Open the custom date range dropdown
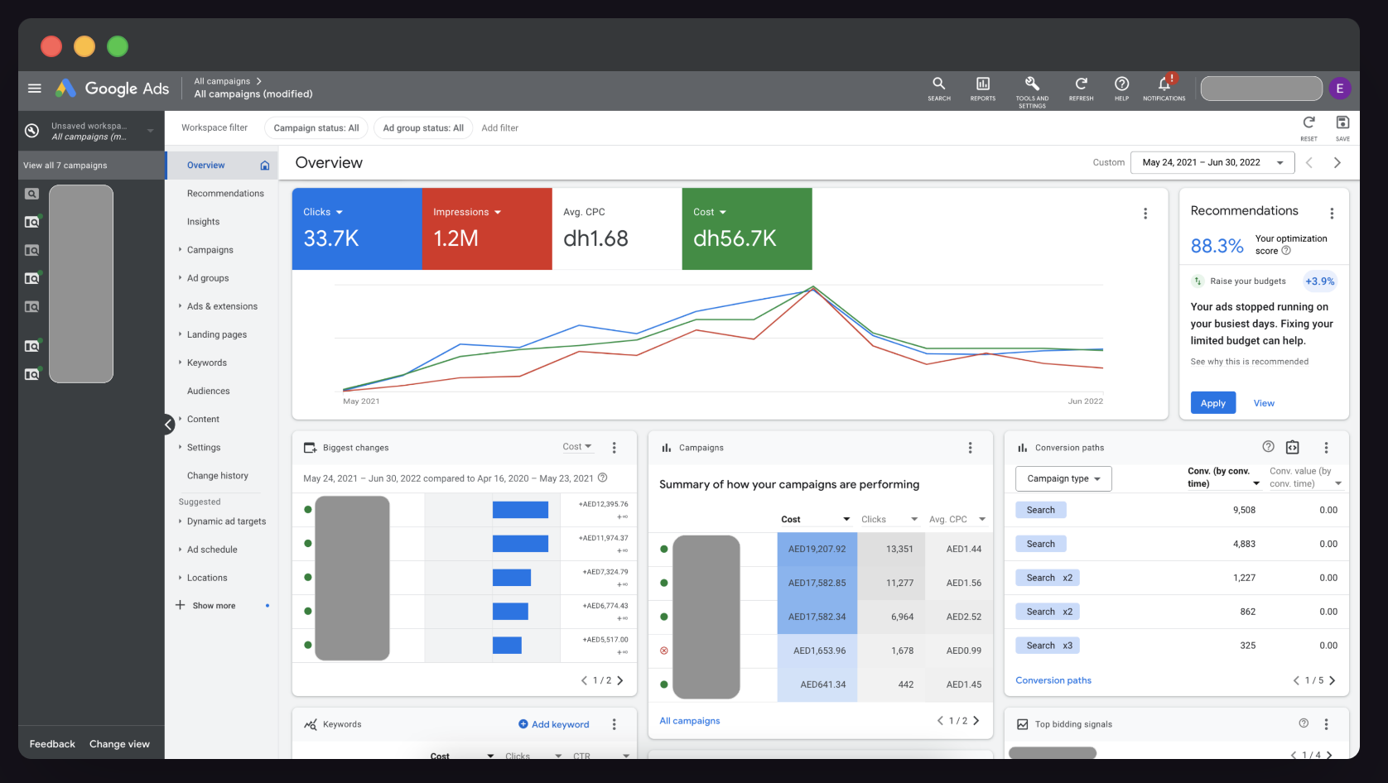1388x783 pixels. click(x=1212, y=163)
